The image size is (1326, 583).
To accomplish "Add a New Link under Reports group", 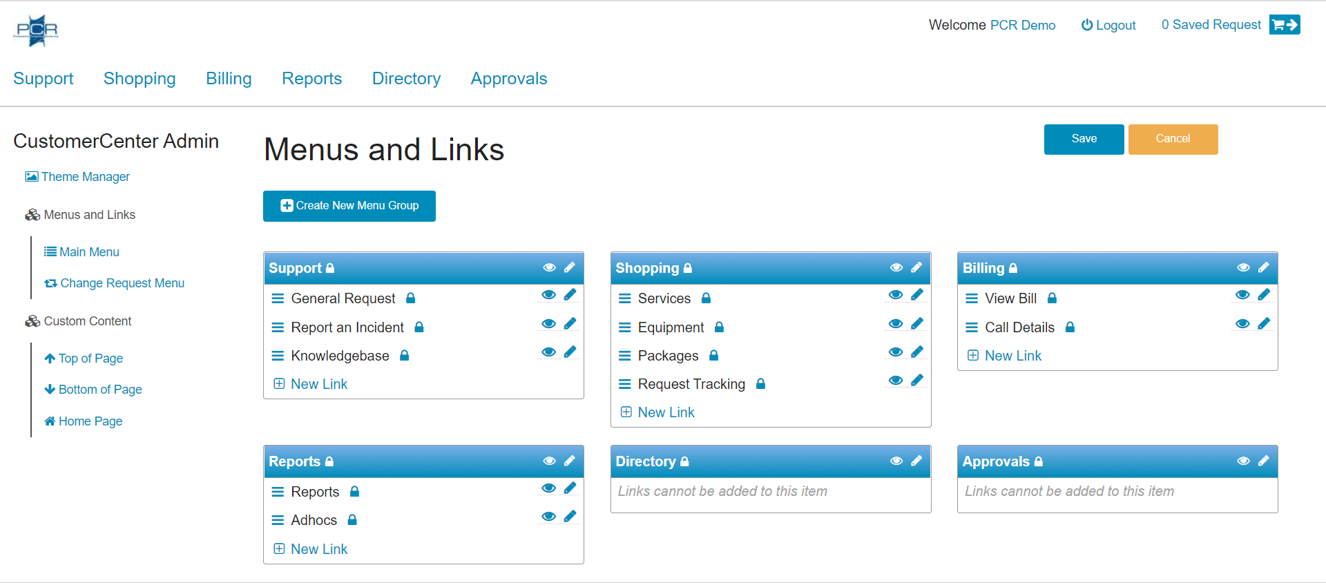I will coord(318,549).
